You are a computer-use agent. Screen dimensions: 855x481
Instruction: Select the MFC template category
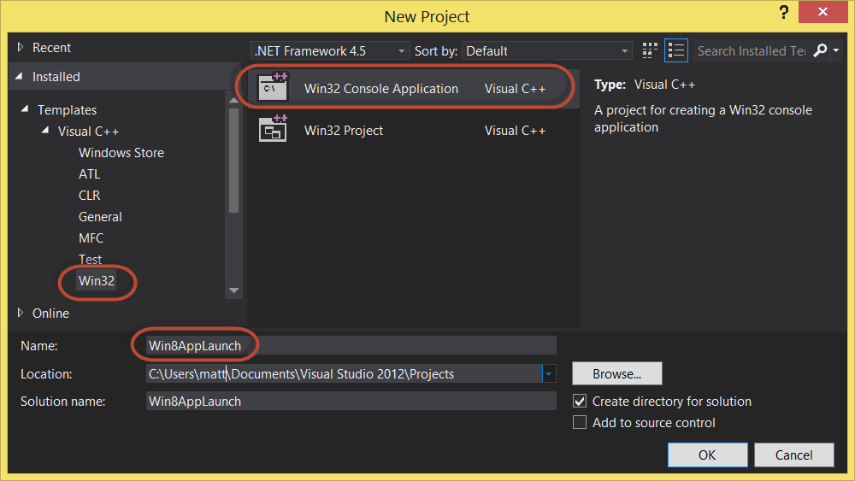pyautogui.click(x=91, y=238)
